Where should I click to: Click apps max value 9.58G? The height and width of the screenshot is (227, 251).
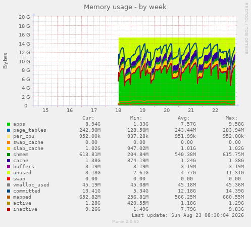pos(236,124)
